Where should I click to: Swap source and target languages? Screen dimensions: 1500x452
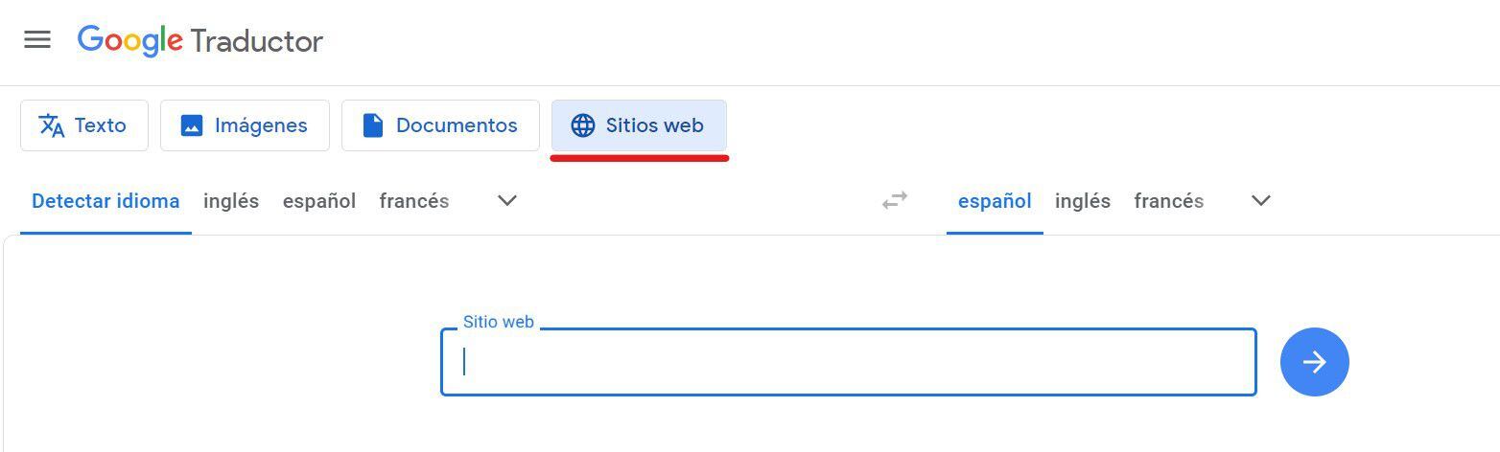[894, 201]
